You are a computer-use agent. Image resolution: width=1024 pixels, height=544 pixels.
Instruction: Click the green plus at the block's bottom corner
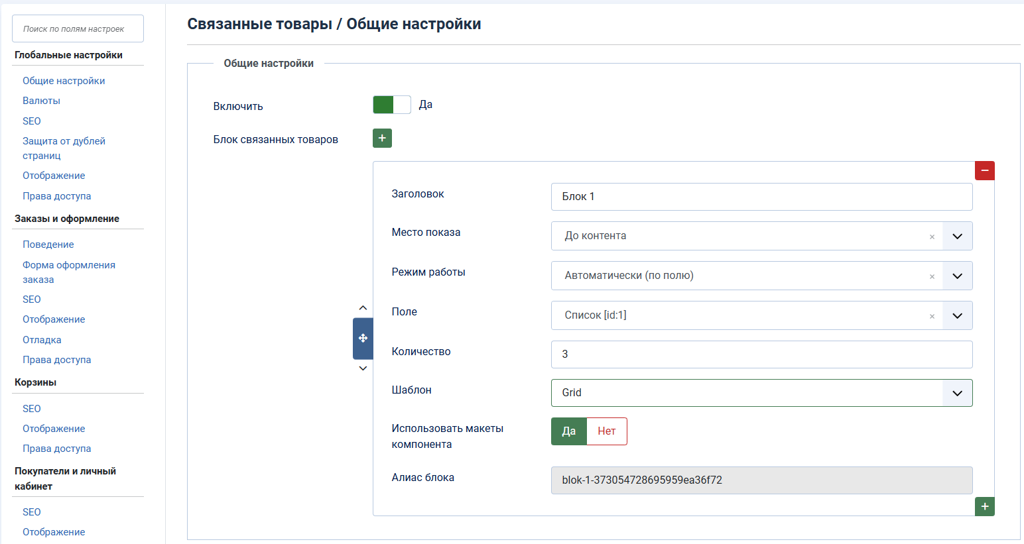[x=984, y=506]
